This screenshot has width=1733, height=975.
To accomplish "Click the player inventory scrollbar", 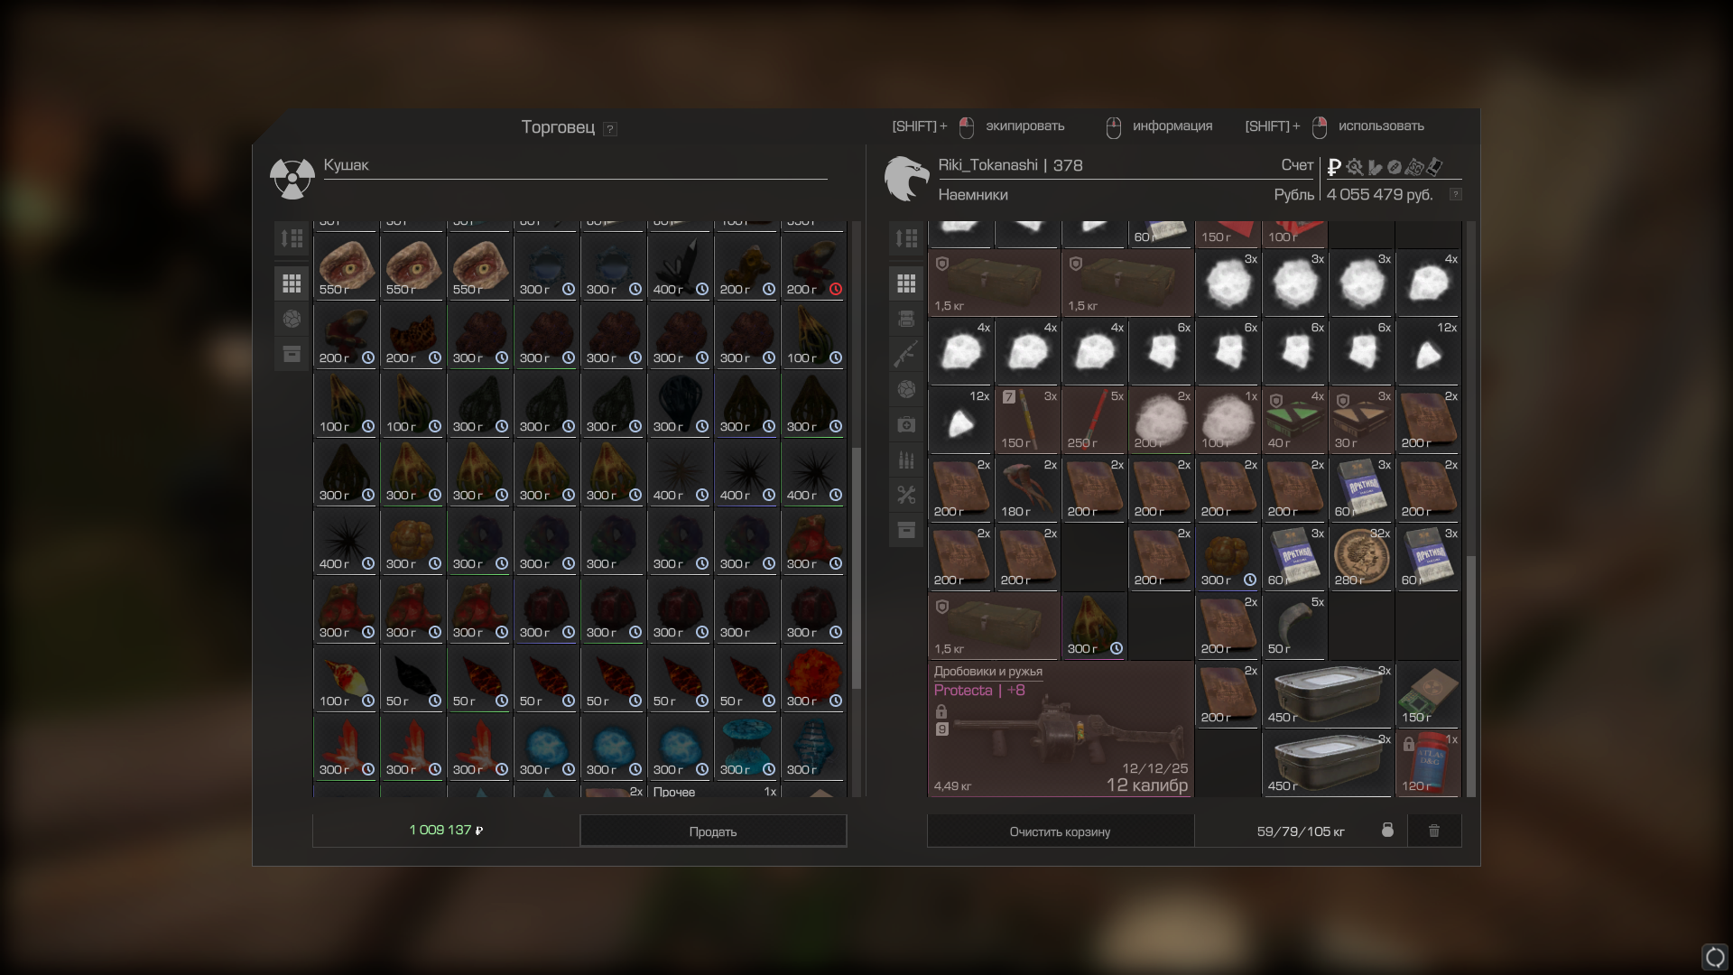I will 1471,676.
